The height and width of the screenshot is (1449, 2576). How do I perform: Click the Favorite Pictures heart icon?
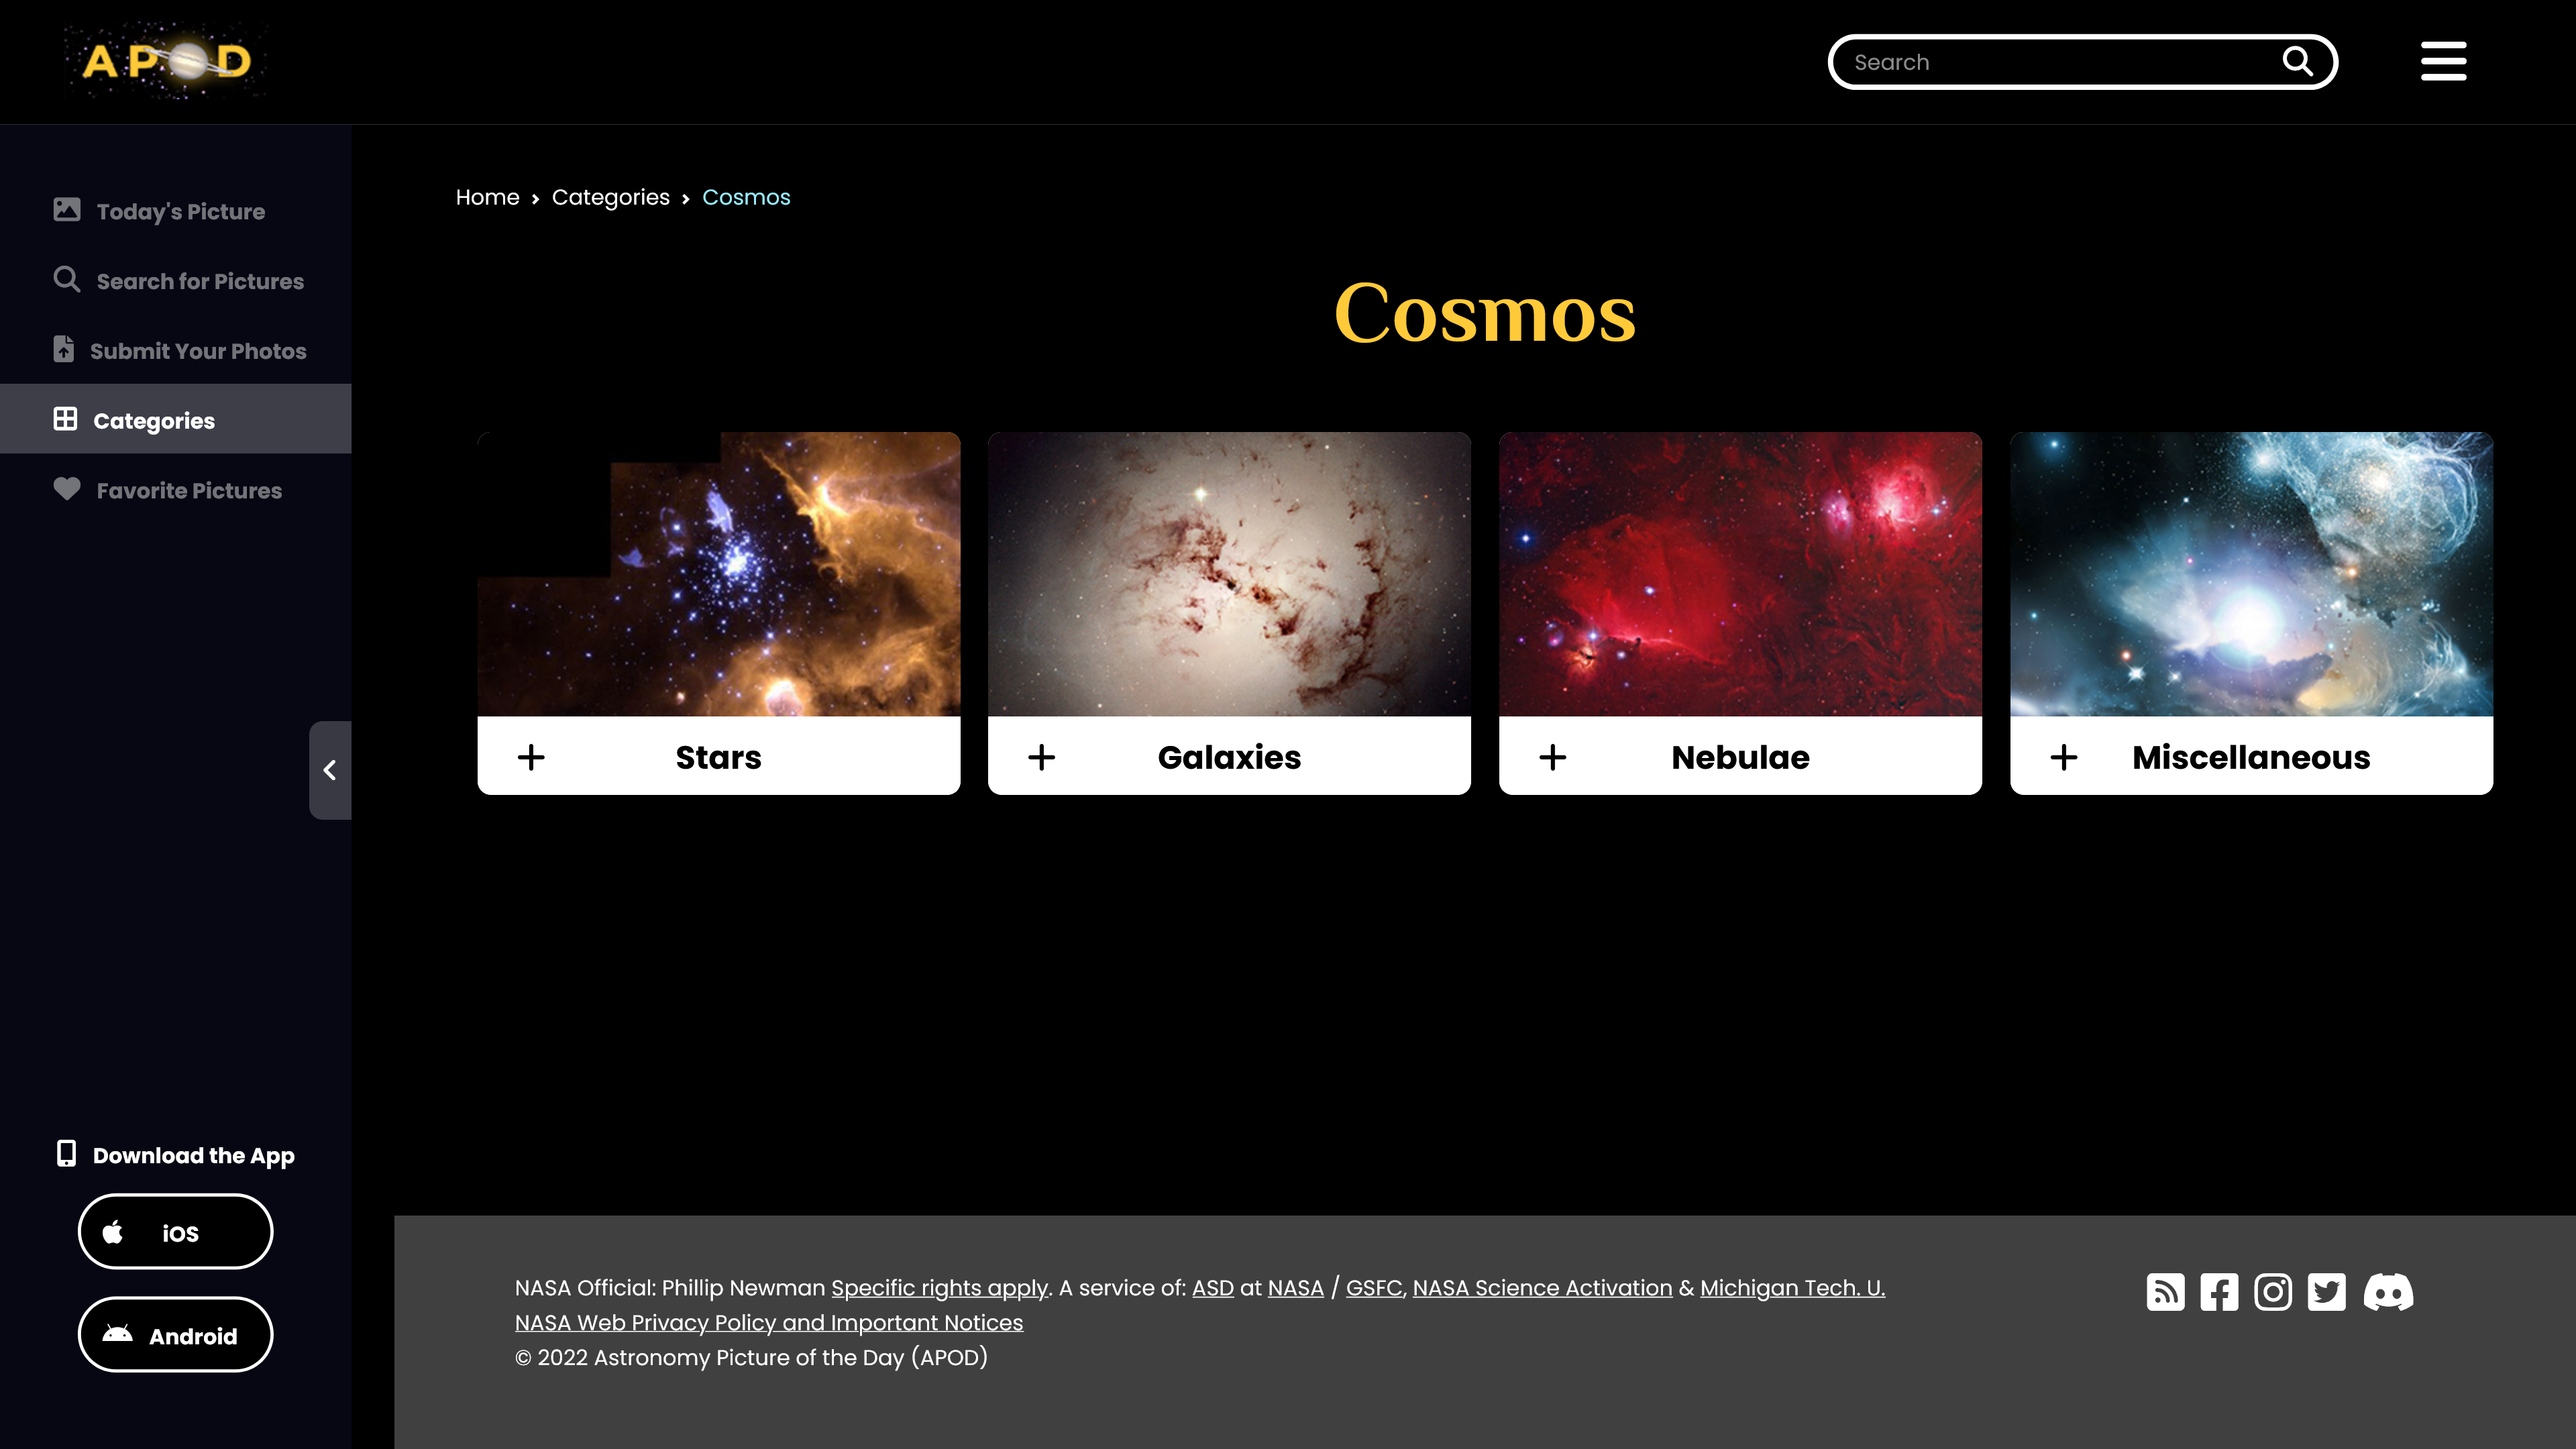pos(67,489)
